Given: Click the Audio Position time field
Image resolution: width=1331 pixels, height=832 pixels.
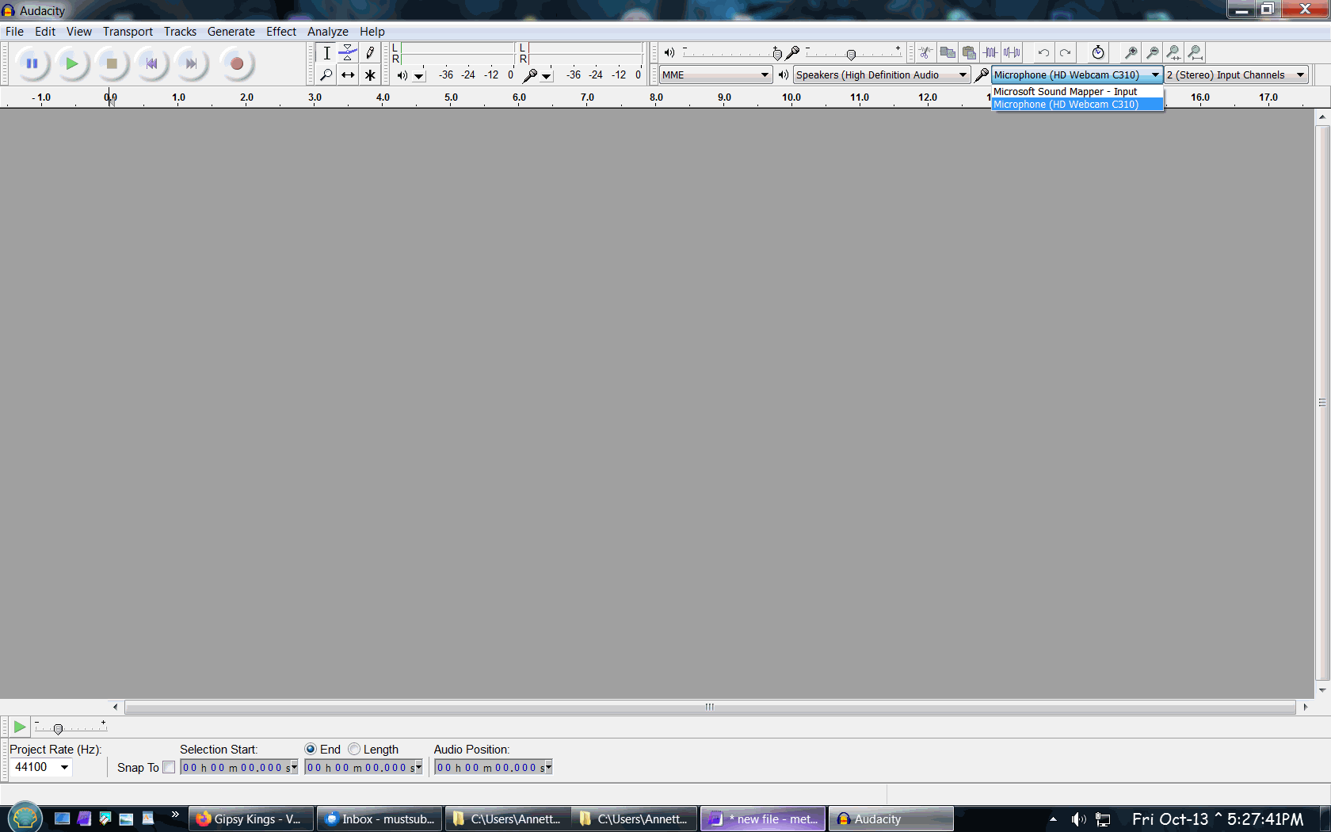Looking at the screenshot, I should (x=493, y=767).
